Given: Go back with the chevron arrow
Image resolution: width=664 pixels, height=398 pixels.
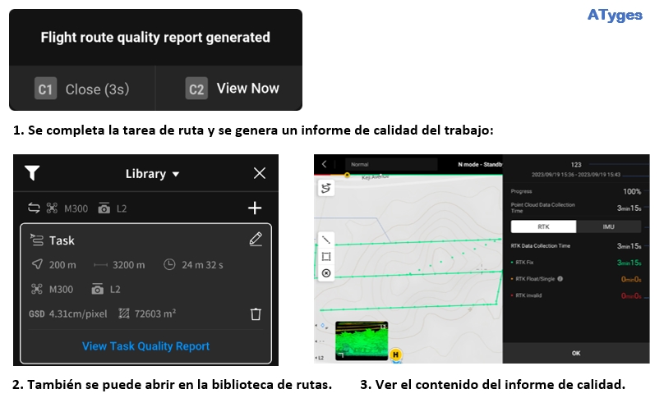Looking at the screenshot, I should [x=325, y=164].
